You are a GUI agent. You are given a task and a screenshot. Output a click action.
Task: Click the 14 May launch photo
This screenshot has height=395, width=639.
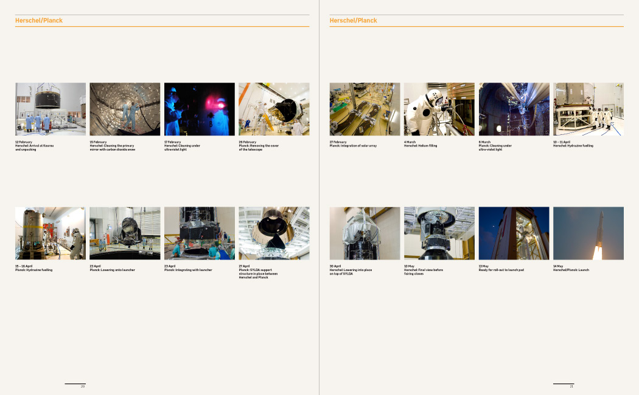588,233
